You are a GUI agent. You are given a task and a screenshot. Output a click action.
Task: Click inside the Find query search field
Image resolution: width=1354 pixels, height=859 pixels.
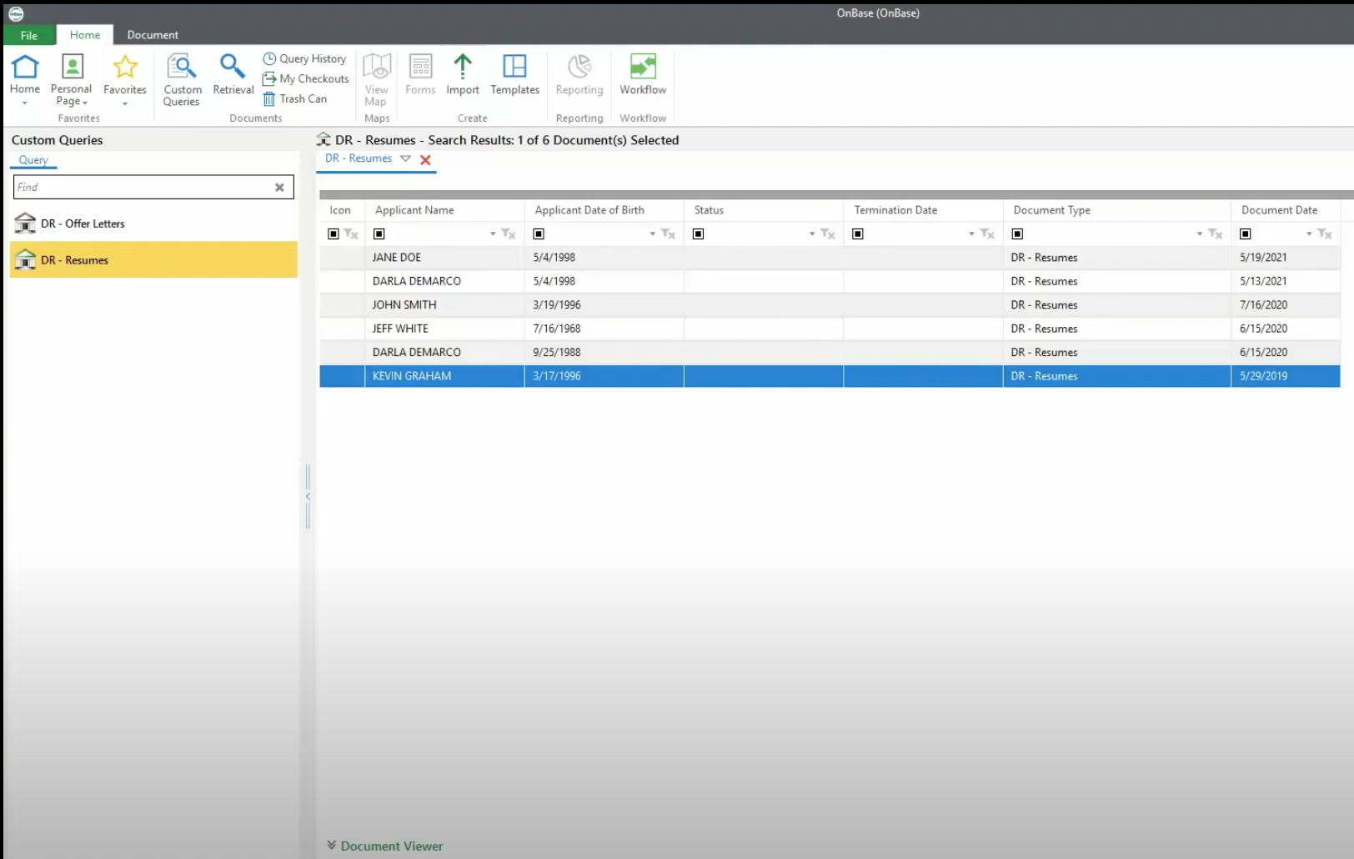[x=142, y=187]
